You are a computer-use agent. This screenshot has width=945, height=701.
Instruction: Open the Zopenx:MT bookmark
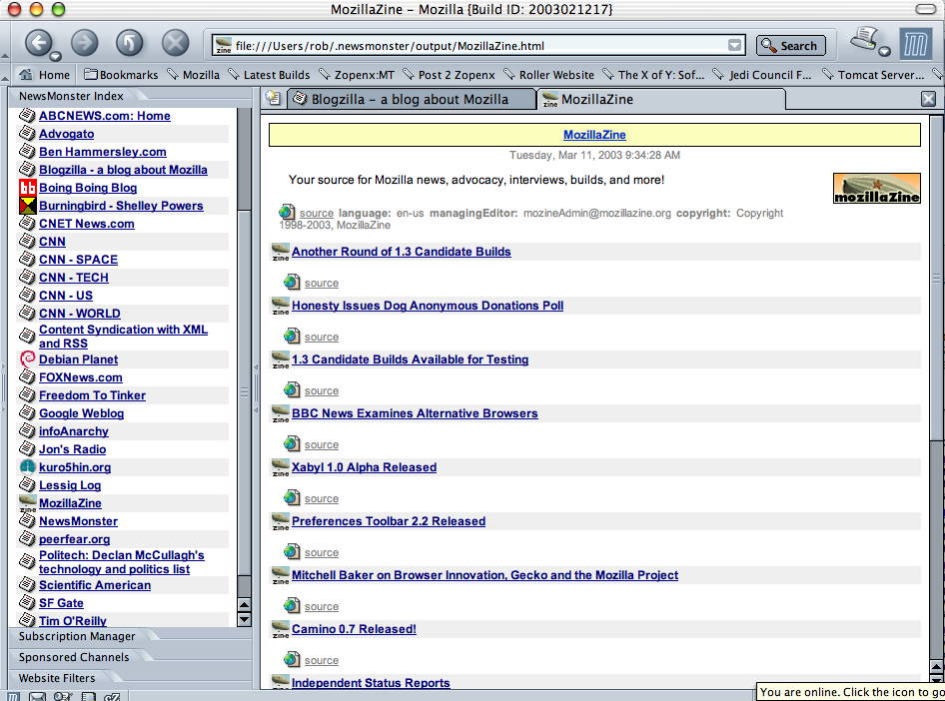(357, 75)
